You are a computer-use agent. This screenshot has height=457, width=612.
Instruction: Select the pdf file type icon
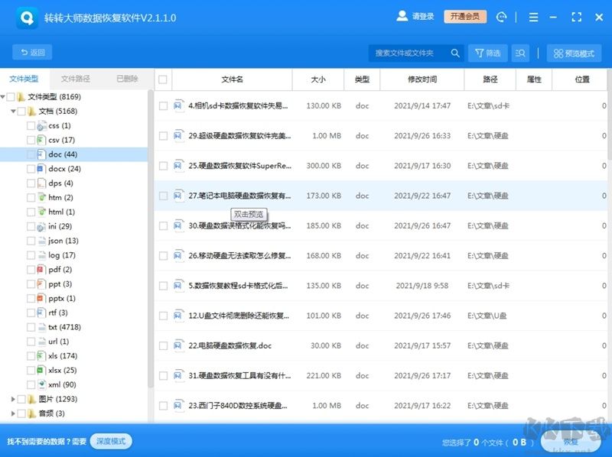pos(41,270)
